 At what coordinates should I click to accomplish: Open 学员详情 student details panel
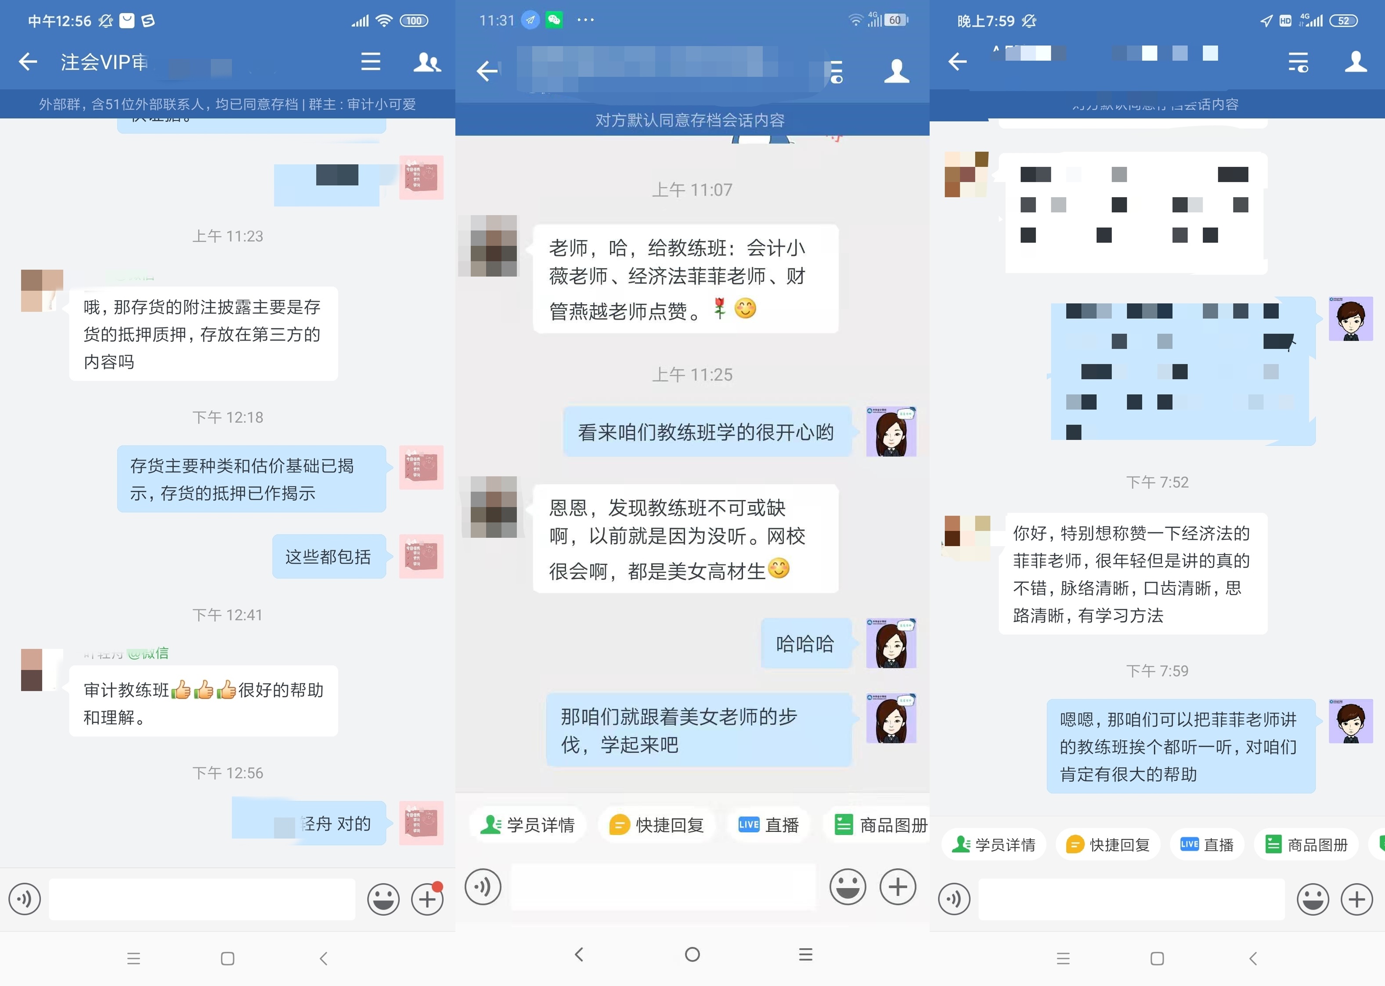528,824
